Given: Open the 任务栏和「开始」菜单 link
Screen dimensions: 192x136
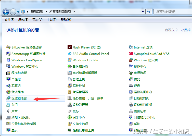Looking at the screenshot, I should (88, 98).
